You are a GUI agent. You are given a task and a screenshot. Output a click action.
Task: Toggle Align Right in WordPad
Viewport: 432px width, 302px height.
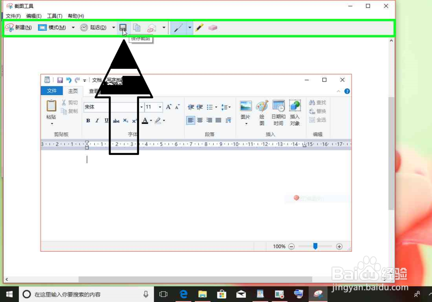(x=209, y=120)
